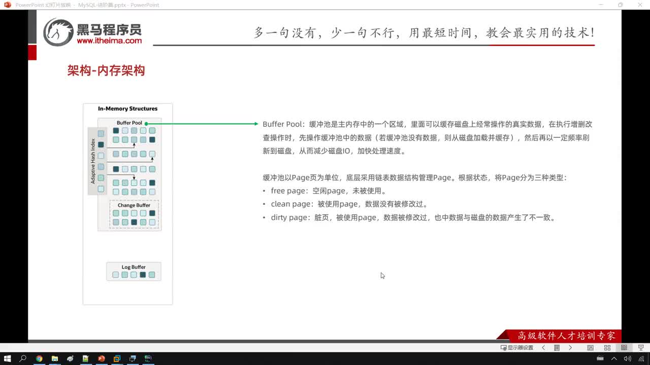This screenshot has width=650, height=365.
Task: Click the www.itheima.com address
Action: [109, 41]
